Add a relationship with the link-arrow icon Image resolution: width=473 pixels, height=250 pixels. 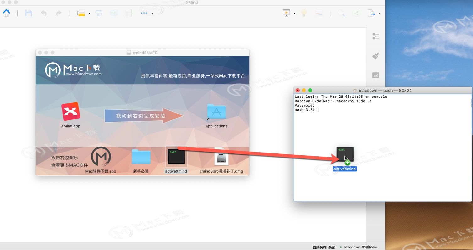point(99,13)
